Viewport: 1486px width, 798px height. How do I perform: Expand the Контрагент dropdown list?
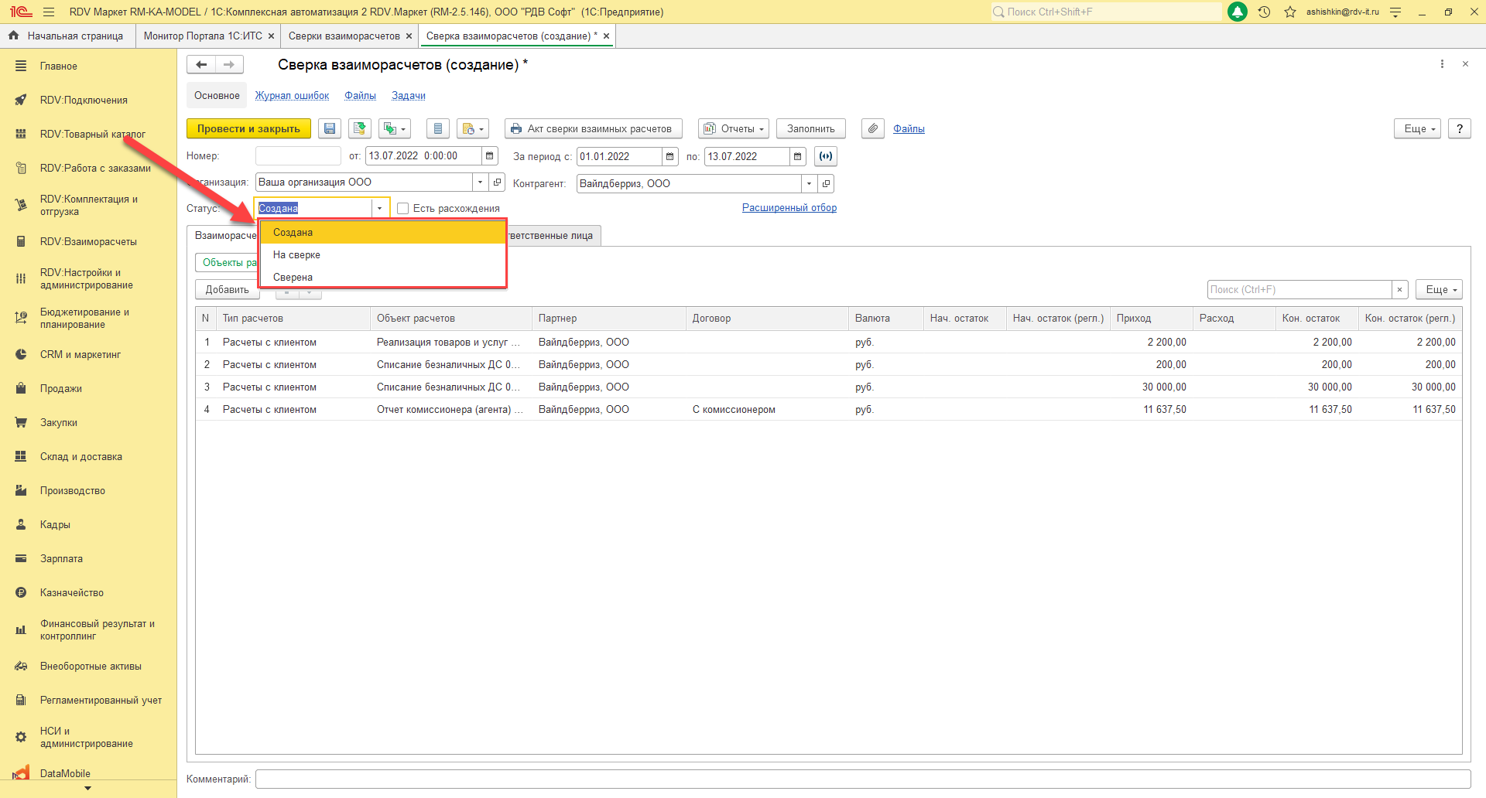point(809,184)
